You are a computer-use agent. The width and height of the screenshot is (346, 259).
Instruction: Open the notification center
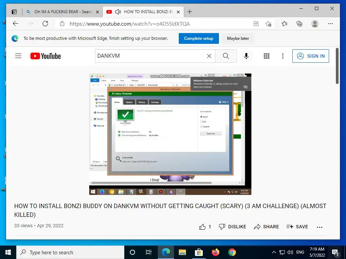pos(335,252)
